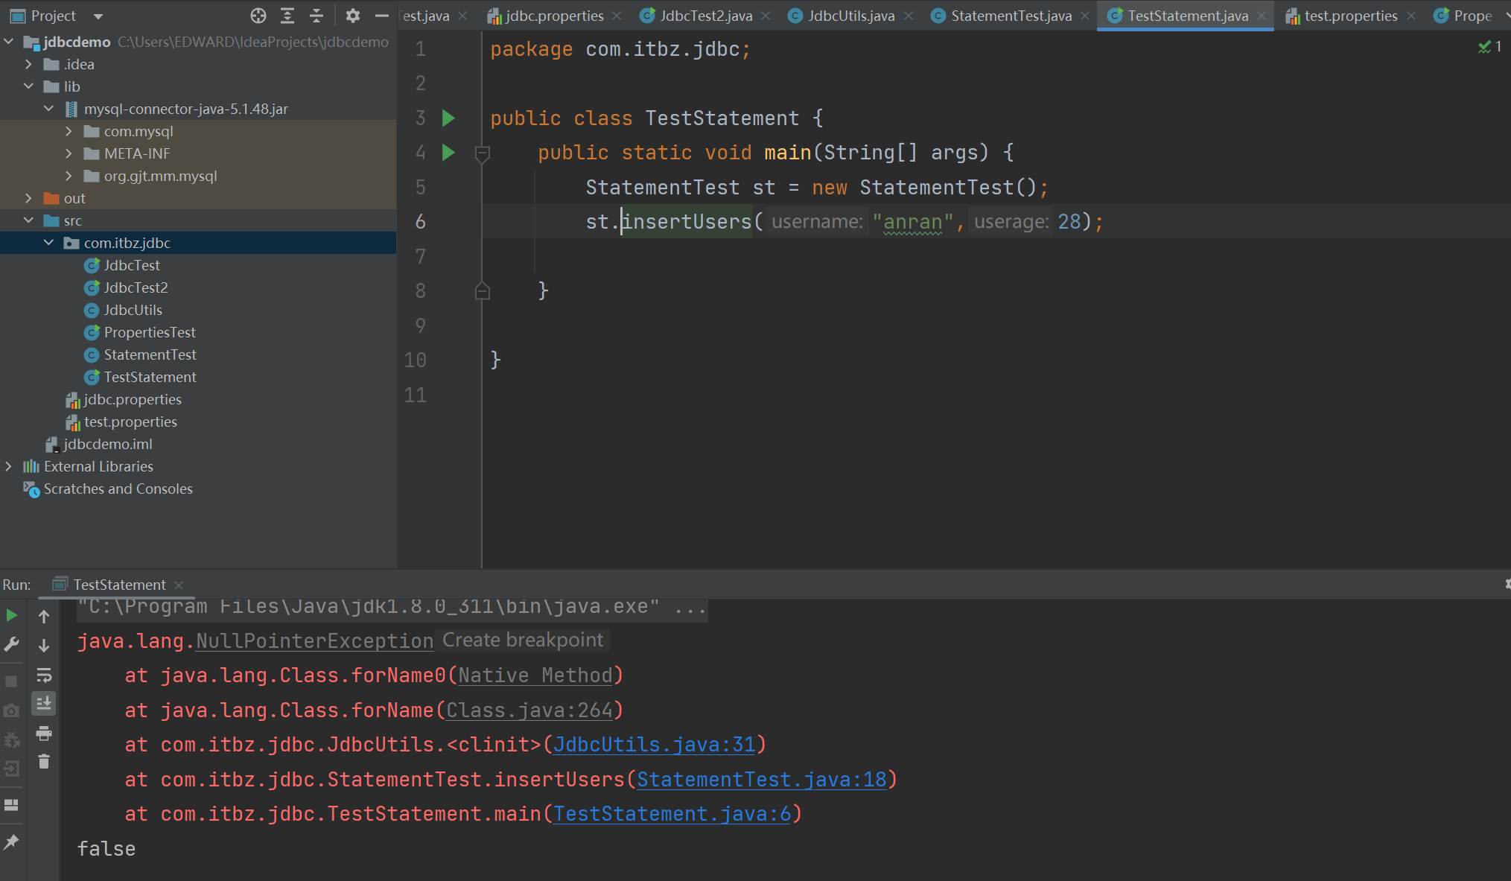Screen dimensions: 1511x881
Task: Expand the org.gjt.mm.mysql package
Action: (x=69, y=176)
